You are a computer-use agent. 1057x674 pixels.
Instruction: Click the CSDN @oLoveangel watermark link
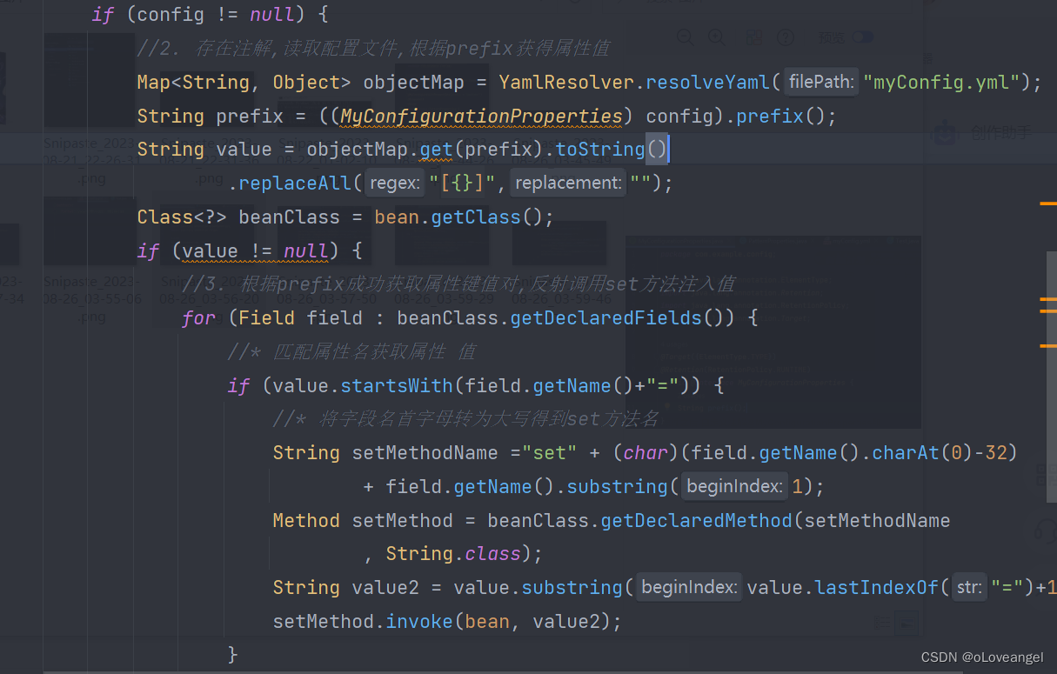[x=983, y=657]
